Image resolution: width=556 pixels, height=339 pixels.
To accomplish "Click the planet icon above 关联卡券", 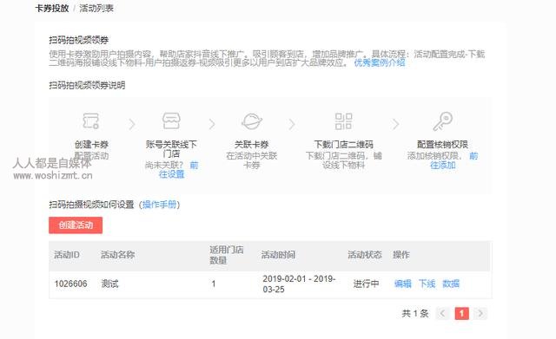I will pyautogui.click(x=252, y=121).
